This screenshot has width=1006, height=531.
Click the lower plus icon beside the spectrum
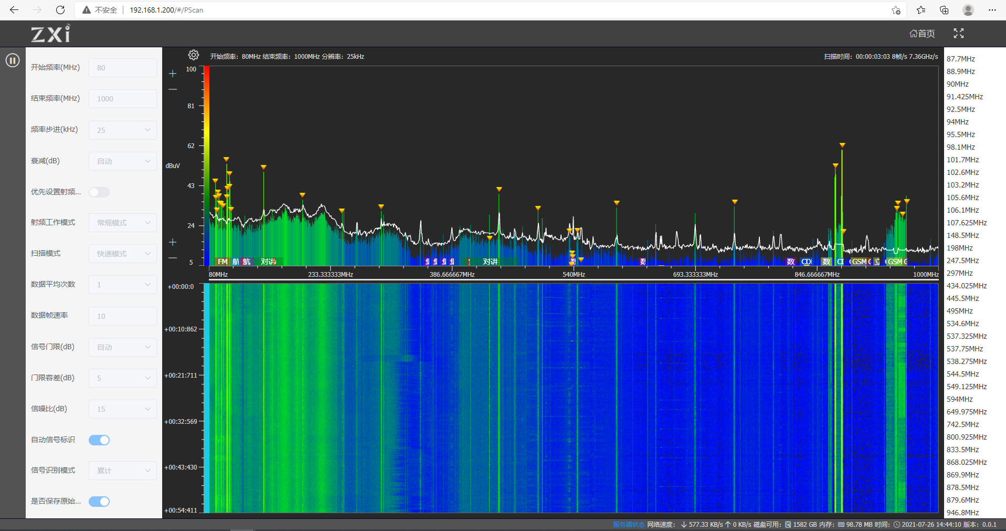pos(173,242)
